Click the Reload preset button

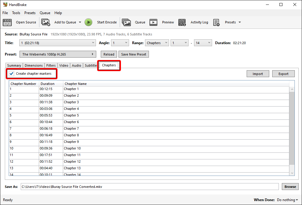pos(109,54)
